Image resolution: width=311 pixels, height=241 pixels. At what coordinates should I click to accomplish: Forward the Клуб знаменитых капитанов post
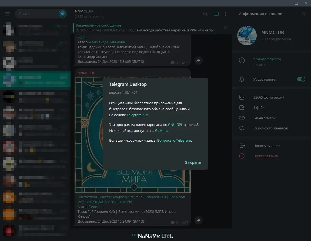tap(198, 60)
